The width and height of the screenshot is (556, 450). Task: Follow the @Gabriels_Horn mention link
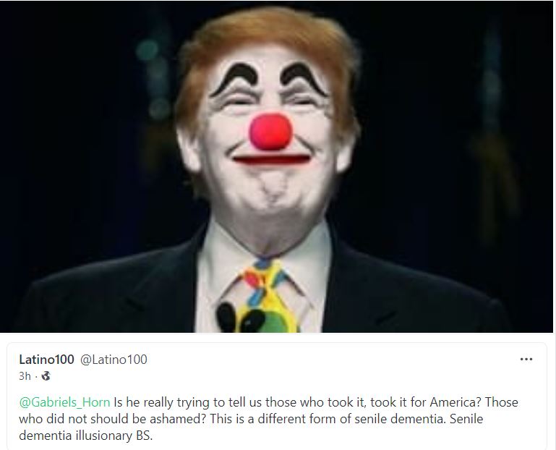click(64, 402)
